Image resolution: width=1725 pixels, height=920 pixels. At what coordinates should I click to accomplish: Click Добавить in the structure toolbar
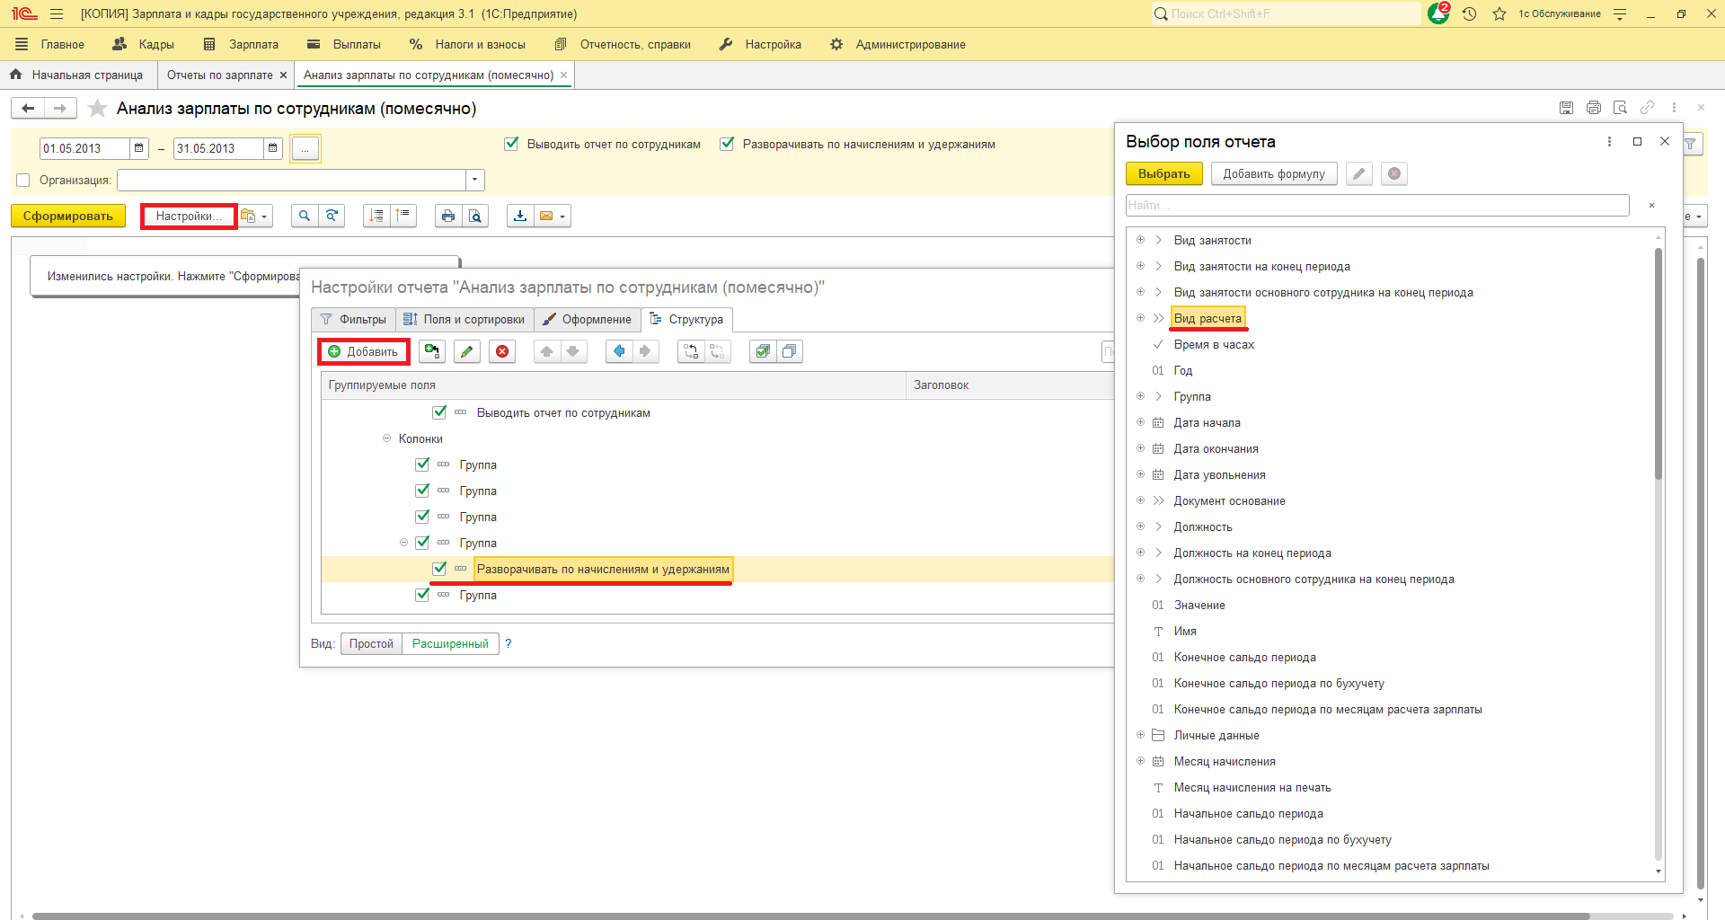pos(363,351)
